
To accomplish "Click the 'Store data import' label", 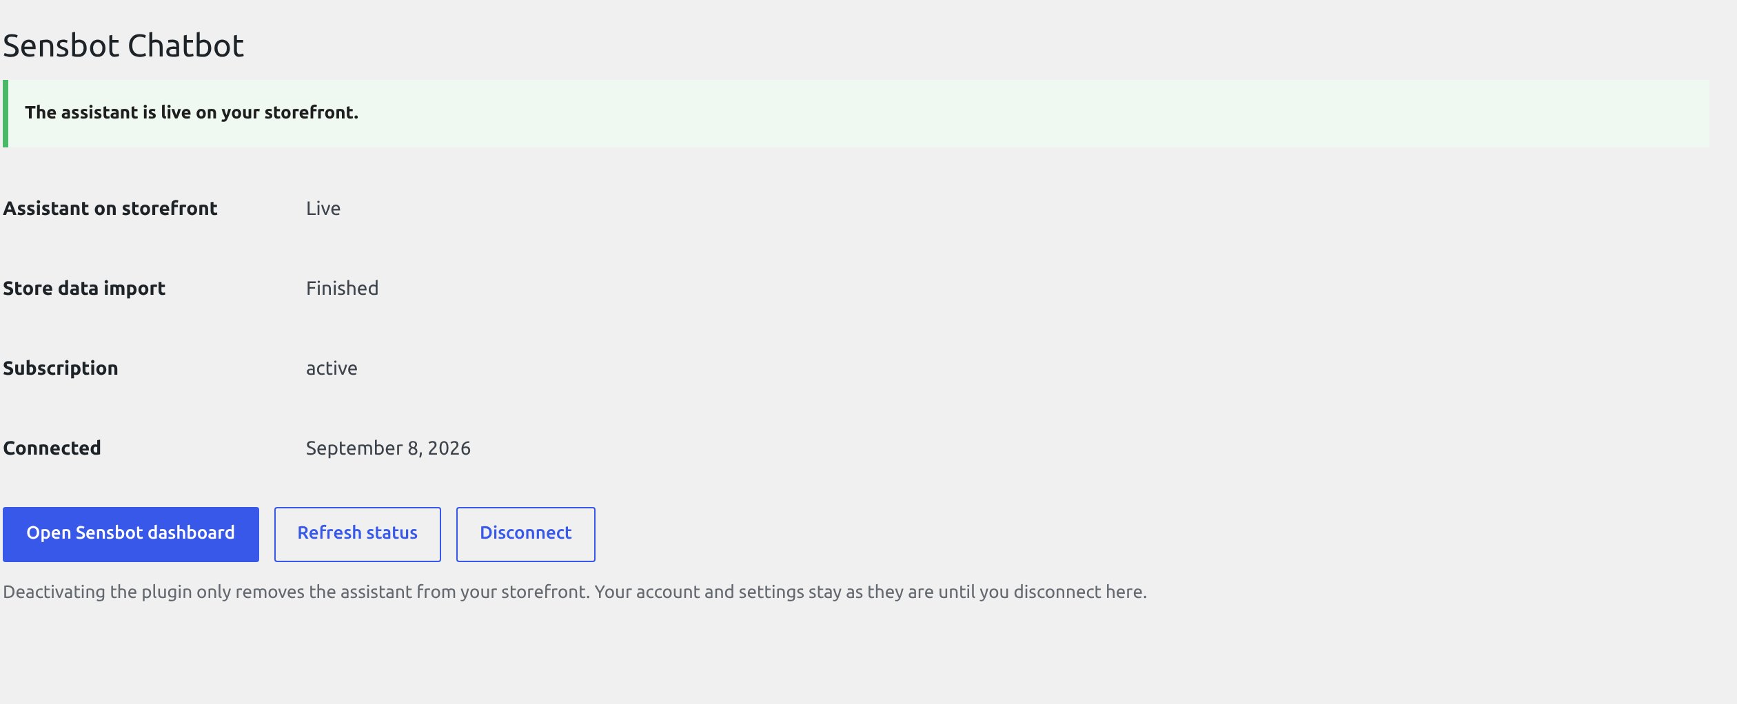I will click(84, 288).
